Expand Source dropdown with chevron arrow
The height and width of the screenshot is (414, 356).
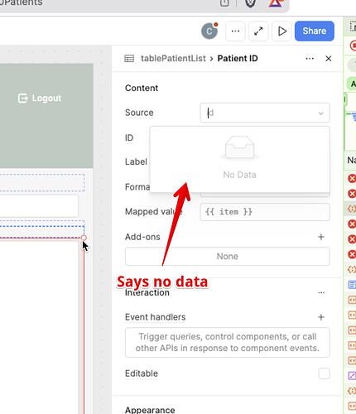pyautogui.click(x=320, y=113)
